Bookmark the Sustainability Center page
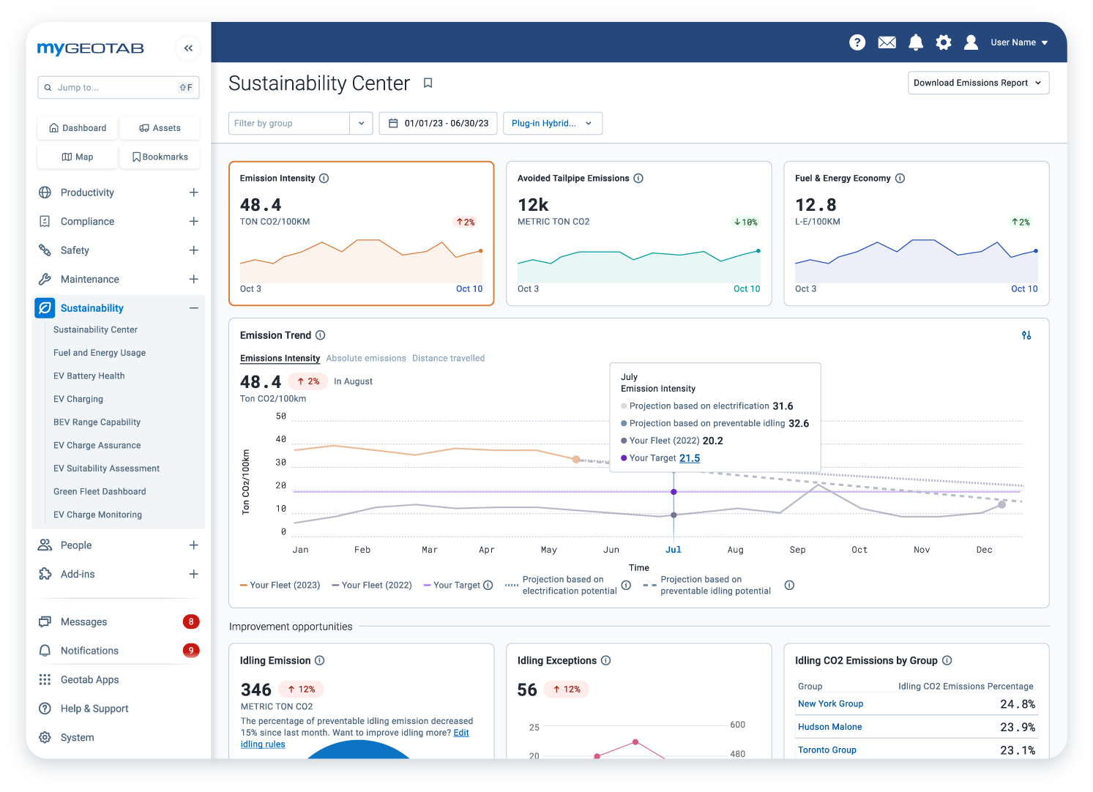Screen dimensions: 1093x792 (x=428, y=83)
